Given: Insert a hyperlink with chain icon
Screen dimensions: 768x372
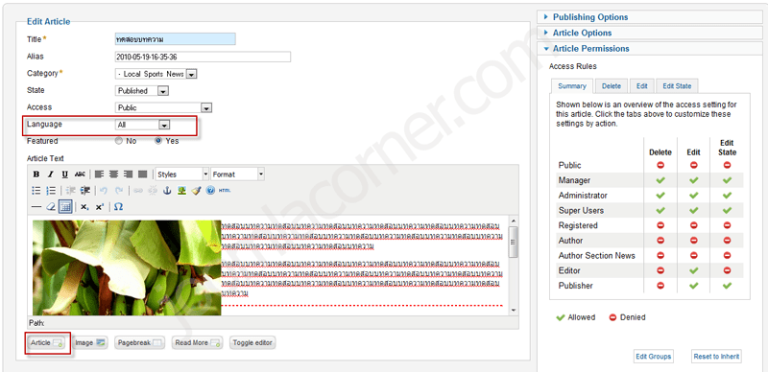Looking at the screenshot, I should click(138, 191).
